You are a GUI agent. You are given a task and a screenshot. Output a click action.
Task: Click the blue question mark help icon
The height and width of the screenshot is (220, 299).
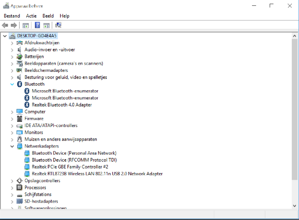[37, 25]
